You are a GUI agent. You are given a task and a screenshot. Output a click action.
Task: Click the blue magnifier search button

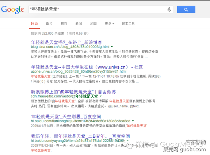(186, 9)
